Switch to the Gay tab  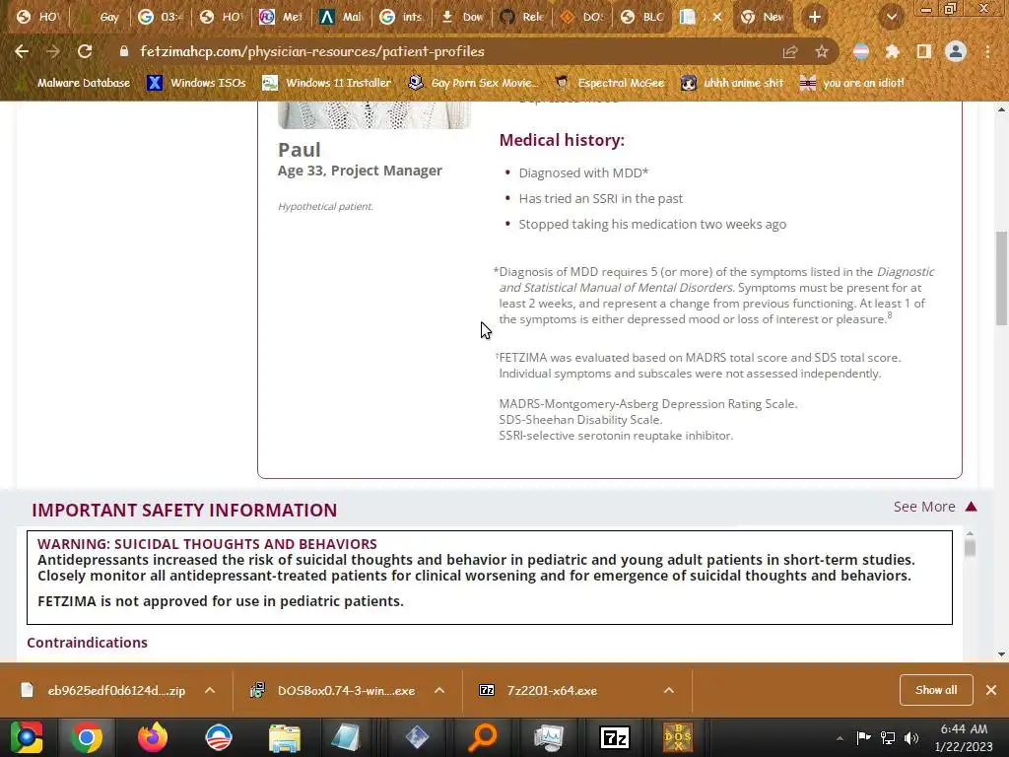100,17
